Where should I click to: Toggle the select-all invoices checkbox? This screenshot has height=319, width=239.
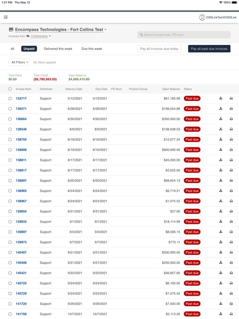(10, 89)
